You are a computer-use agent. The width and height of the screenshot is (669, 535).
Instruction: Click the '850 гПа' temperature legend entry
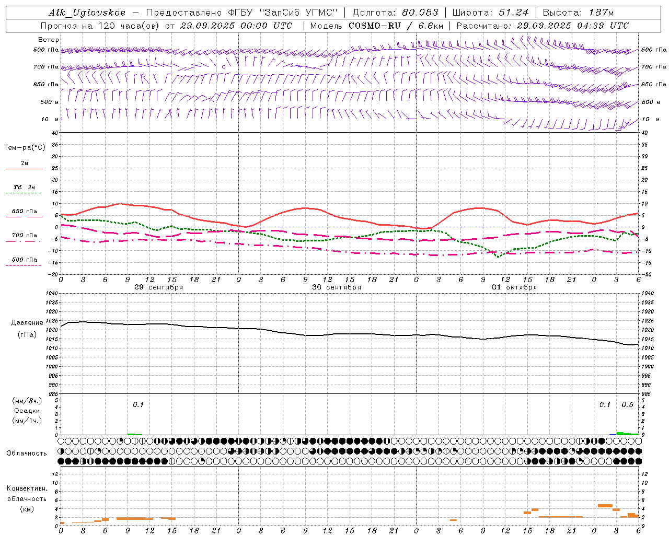25,212
